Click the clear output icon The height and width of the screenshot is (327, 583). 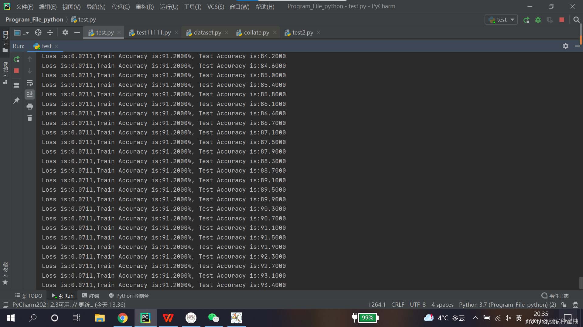30,118
